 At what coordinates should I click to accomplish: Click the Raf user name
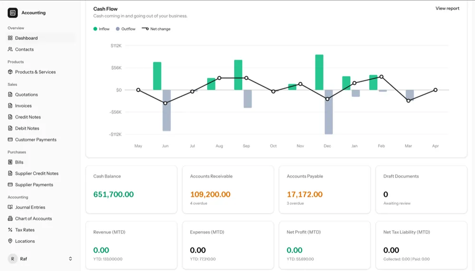[23, 259]
